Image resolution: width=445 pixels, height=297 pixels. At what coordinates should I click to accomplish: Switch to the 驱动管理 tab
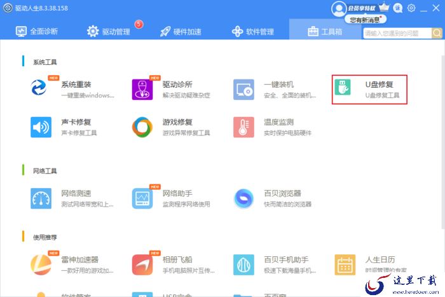coord(109,31)
